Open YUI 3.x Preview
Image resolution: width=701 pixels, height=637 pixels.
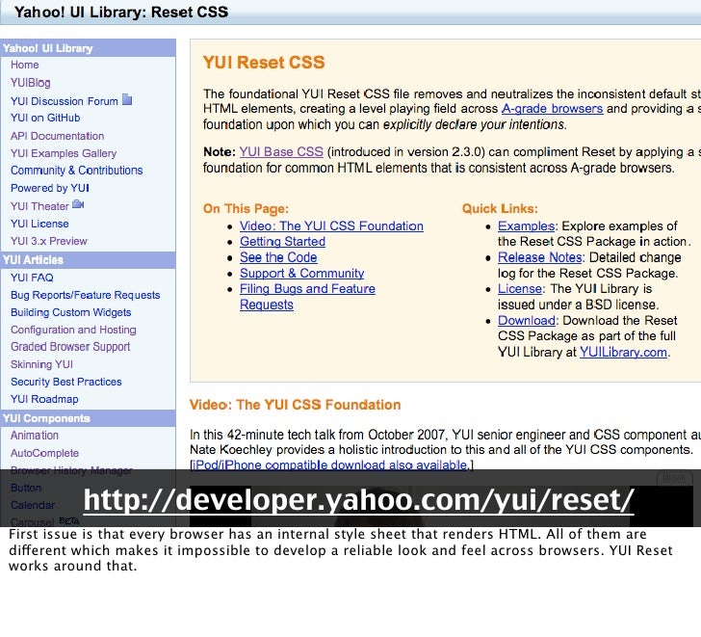(x=49, y=241)
